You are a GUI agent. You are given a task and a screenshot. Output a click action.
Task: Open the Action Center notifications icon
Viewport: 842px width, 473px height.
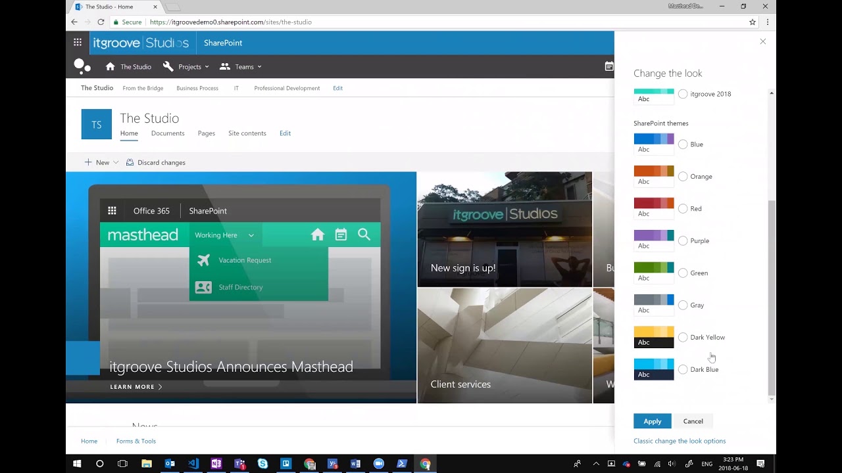click(760, 464)
